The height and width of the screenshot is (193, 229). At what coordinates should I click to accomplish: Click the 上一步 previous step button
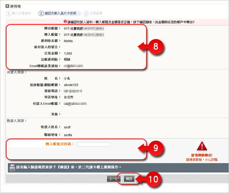113,178
